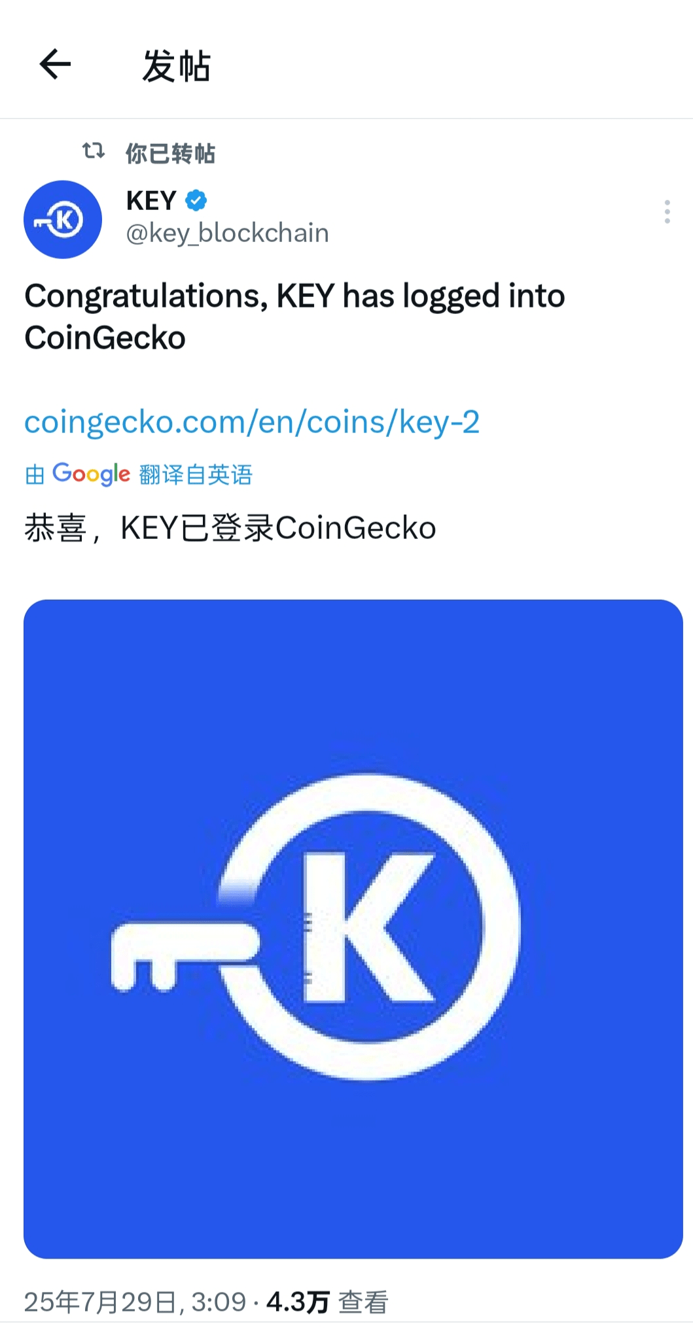The image size is (693, 1339).
Task: Open the large KEY logo image
Action: click(353, 929)
